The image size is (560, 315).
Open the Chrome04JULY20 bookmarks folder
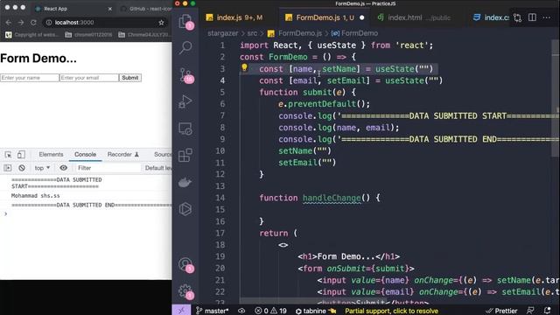(145, 35)
